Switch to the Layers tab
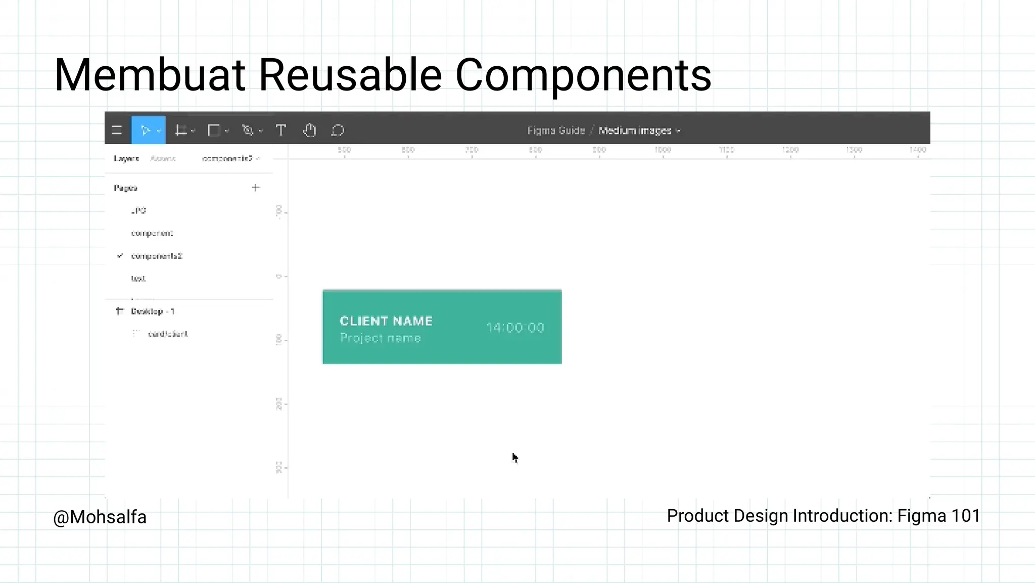 click(126, 159)
